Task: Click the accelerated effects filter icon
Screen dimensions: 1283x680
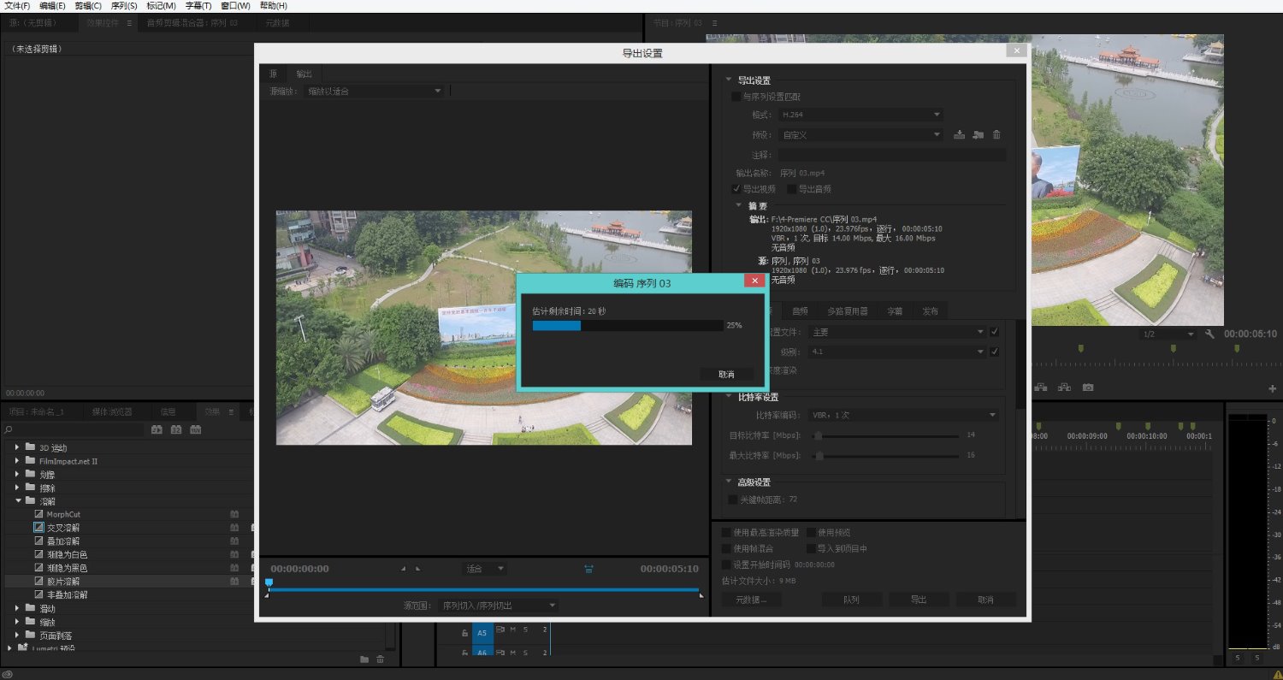Action: click(x=157, y=429)
